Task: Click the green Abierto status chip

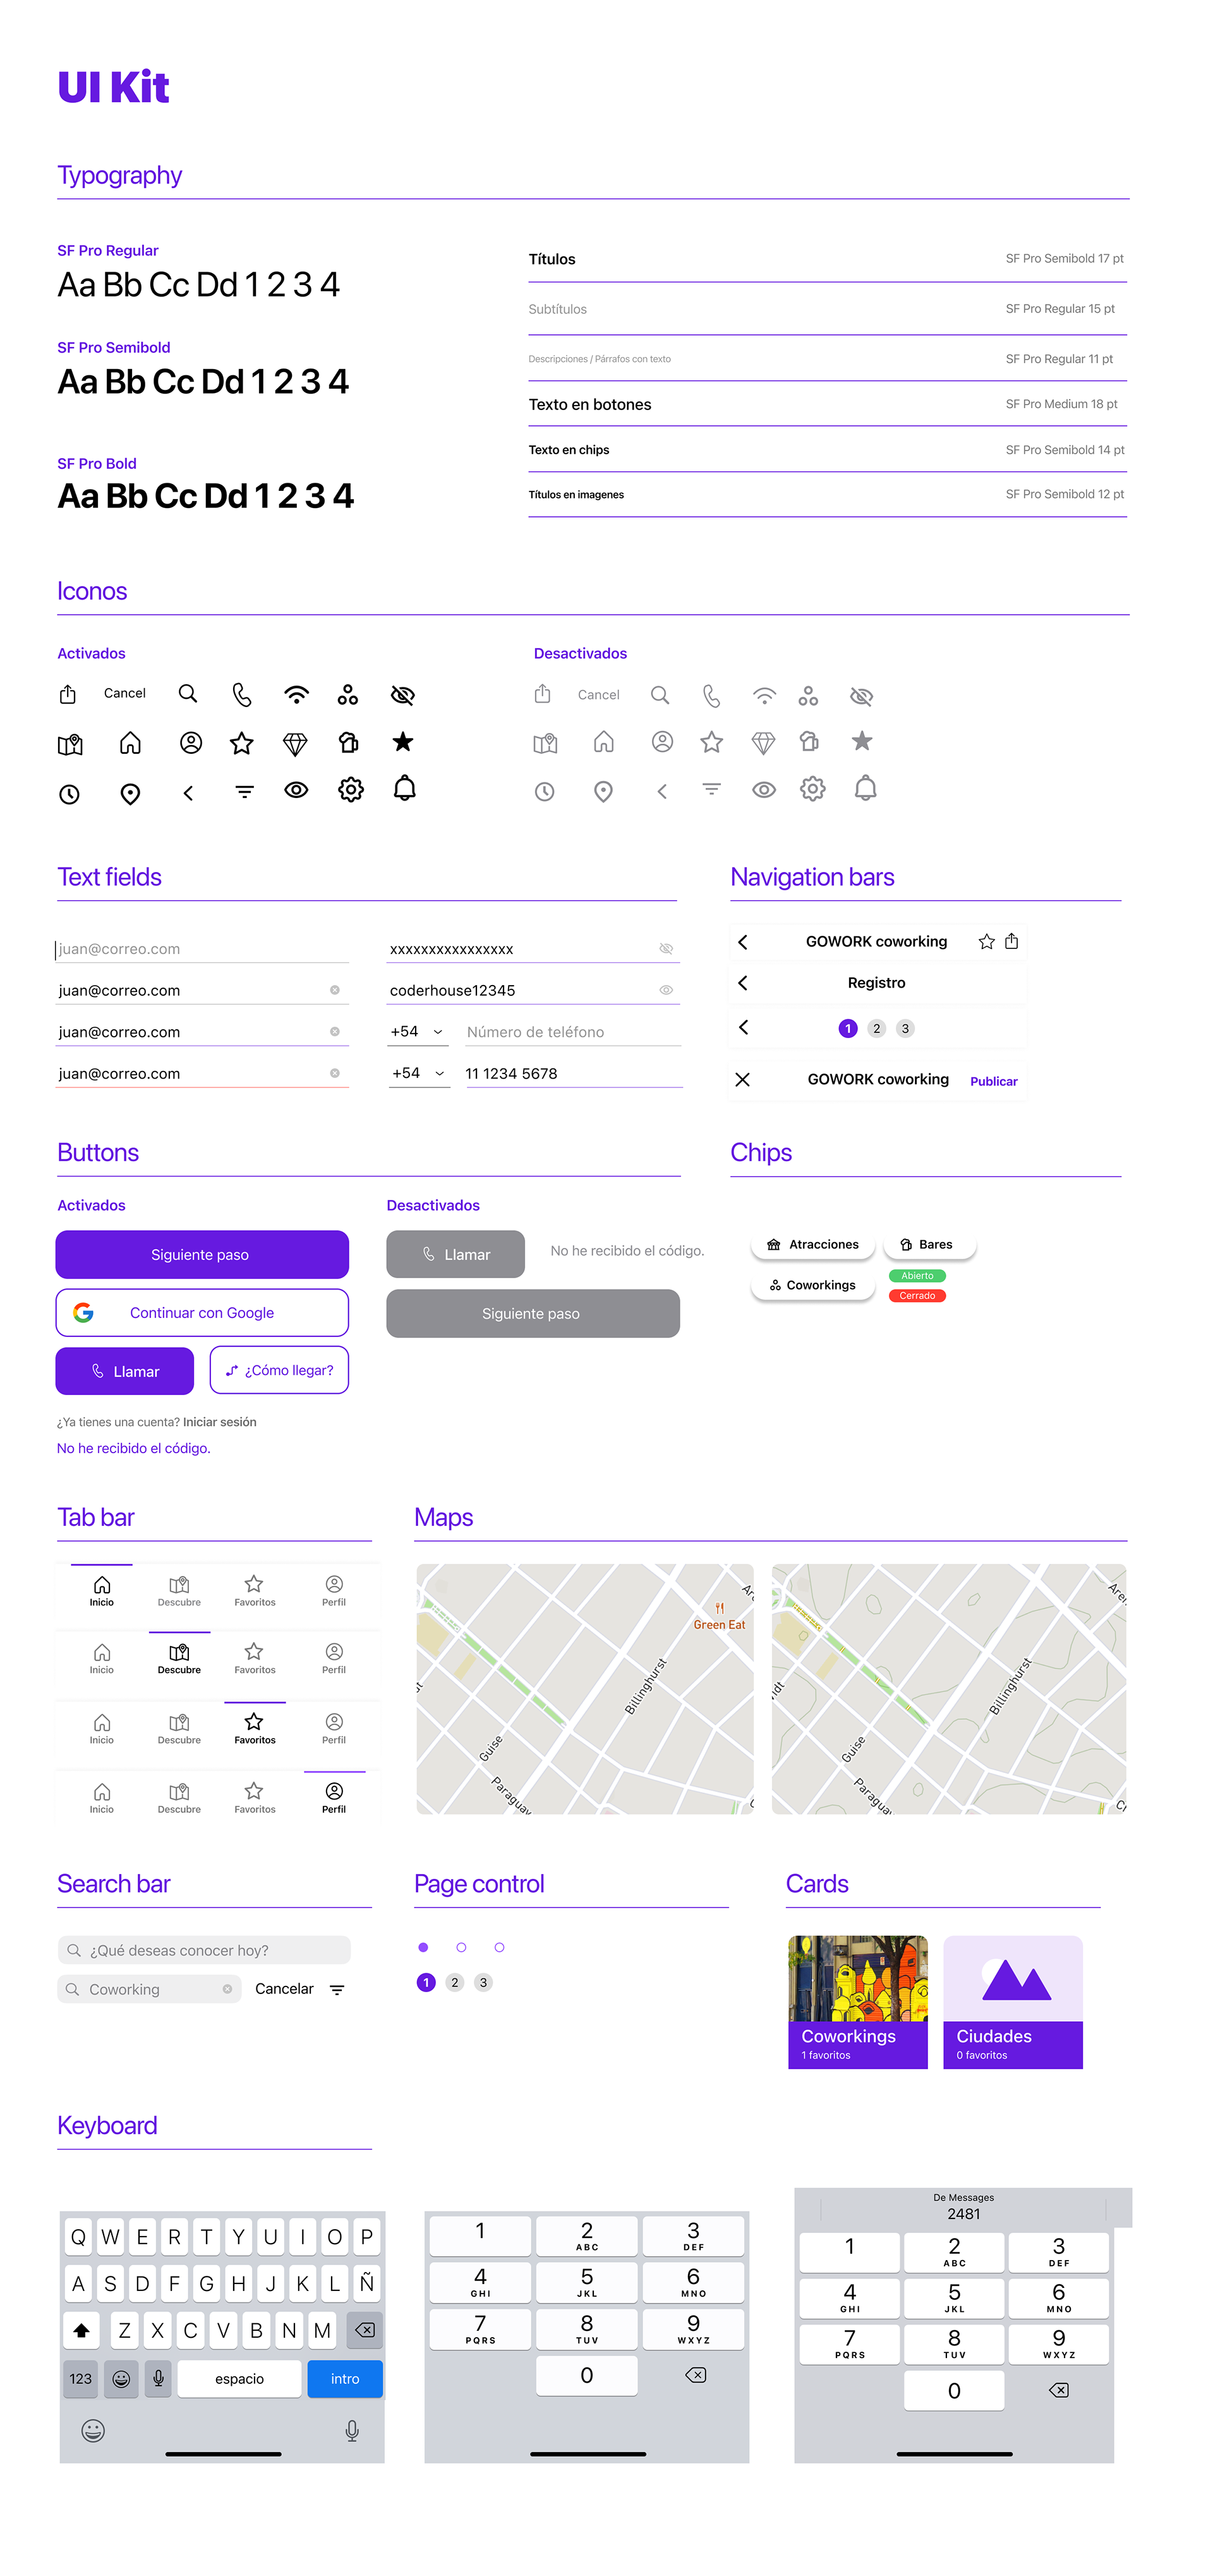Action: pos(916,1275)
